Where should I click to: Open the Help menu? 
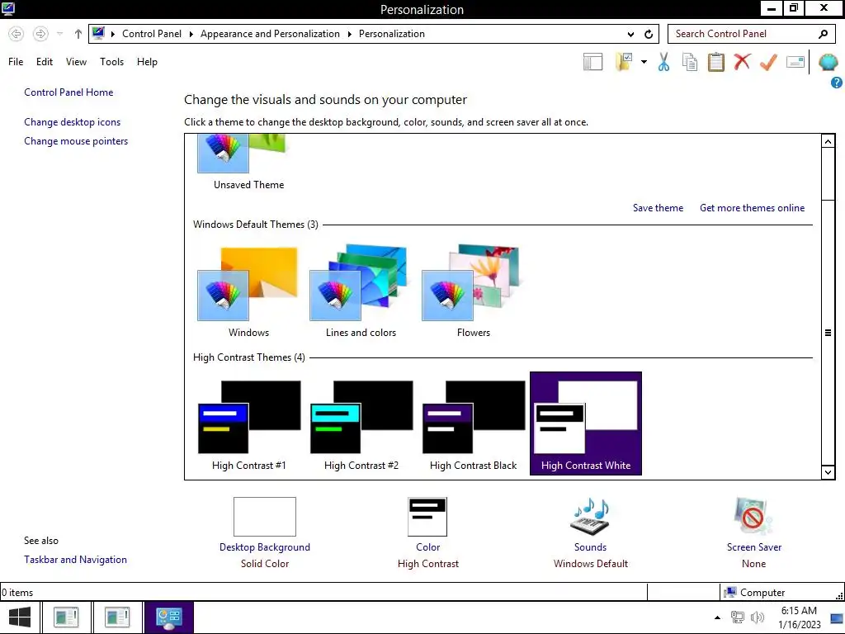pos(147,61)
